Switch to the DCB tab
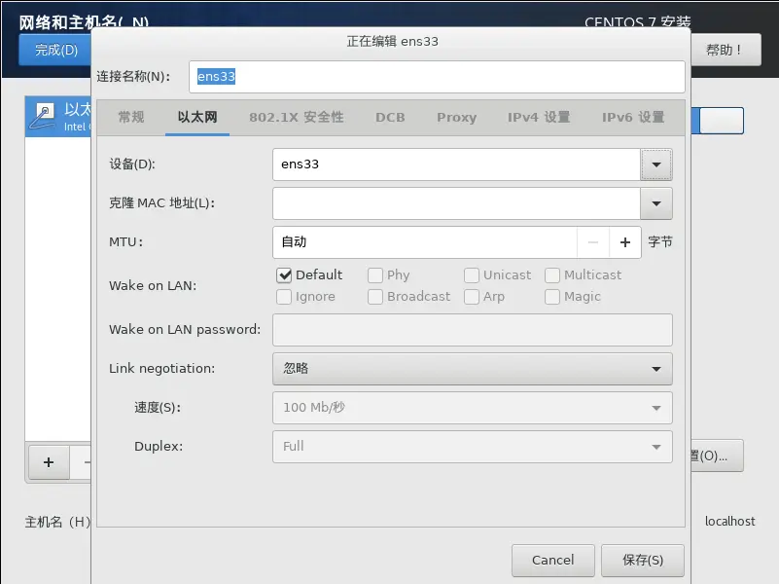The image size is (779, 584). click(x=390, y=118)
